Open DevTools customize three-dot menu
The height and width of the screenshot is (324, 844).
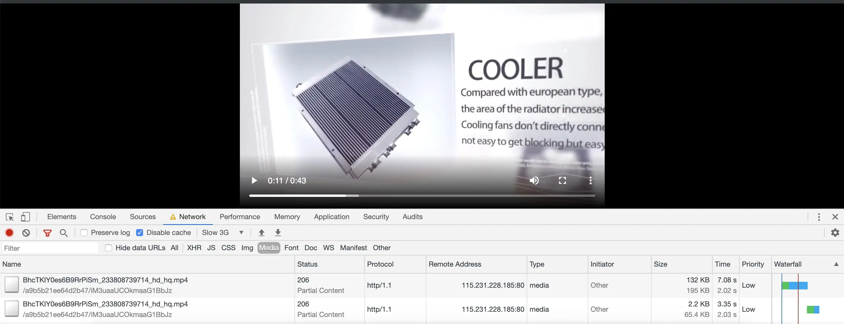[819, 217]
